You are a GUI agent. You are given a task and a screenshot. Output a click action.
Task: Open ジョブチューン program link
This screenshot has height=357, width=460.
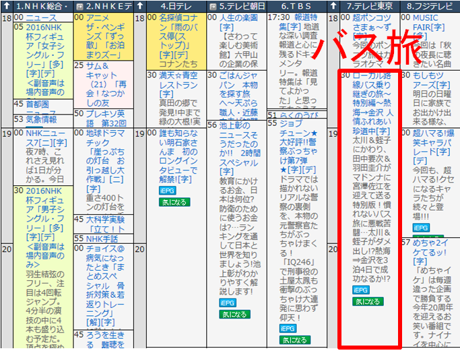click(299, 147)
